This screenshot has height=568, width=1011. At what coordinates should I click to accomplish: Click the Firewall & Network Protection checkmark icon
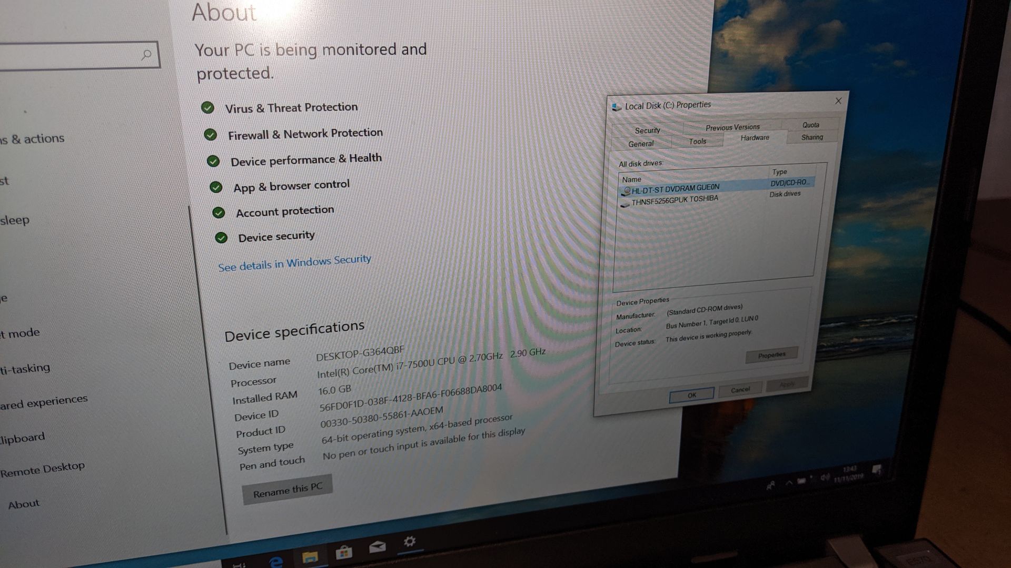tap(210, 135)
